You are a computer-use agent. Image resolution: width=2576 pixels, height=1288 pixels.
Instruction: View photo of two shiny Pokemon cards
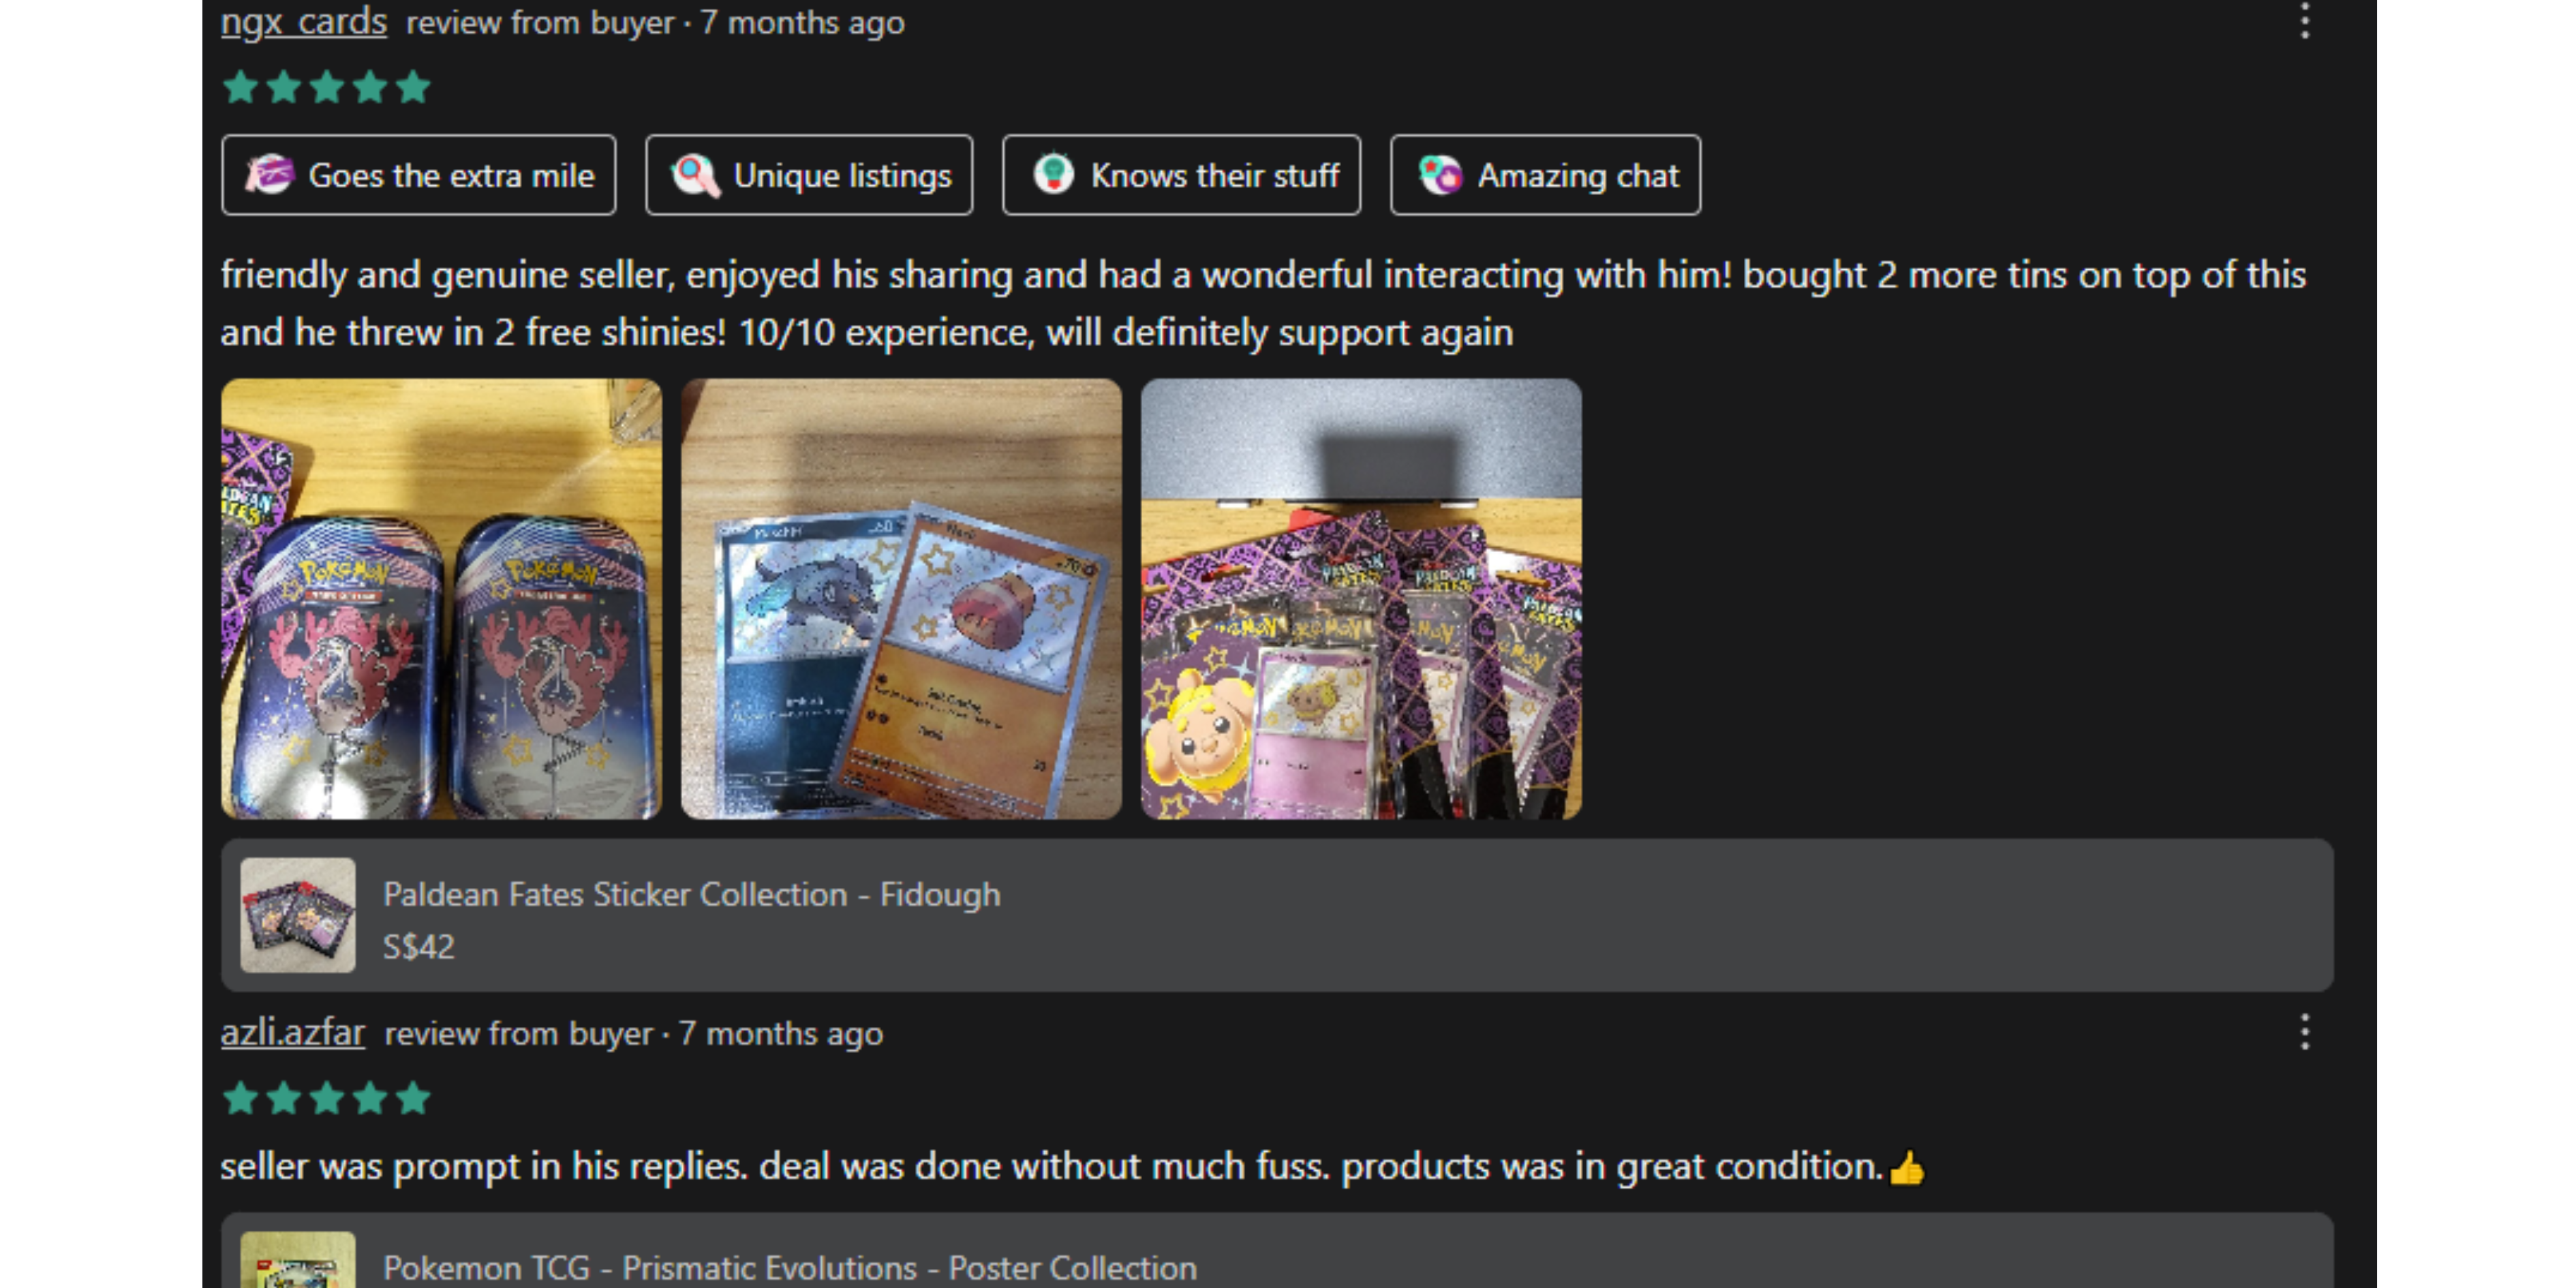tap(901, 599)
